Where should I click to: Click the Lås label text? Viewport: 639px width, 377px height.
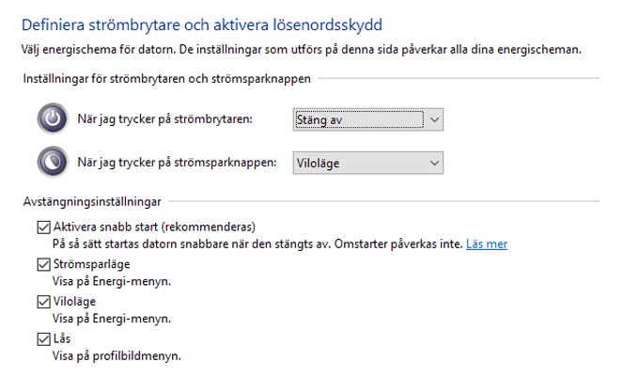(x=62, y=338)
